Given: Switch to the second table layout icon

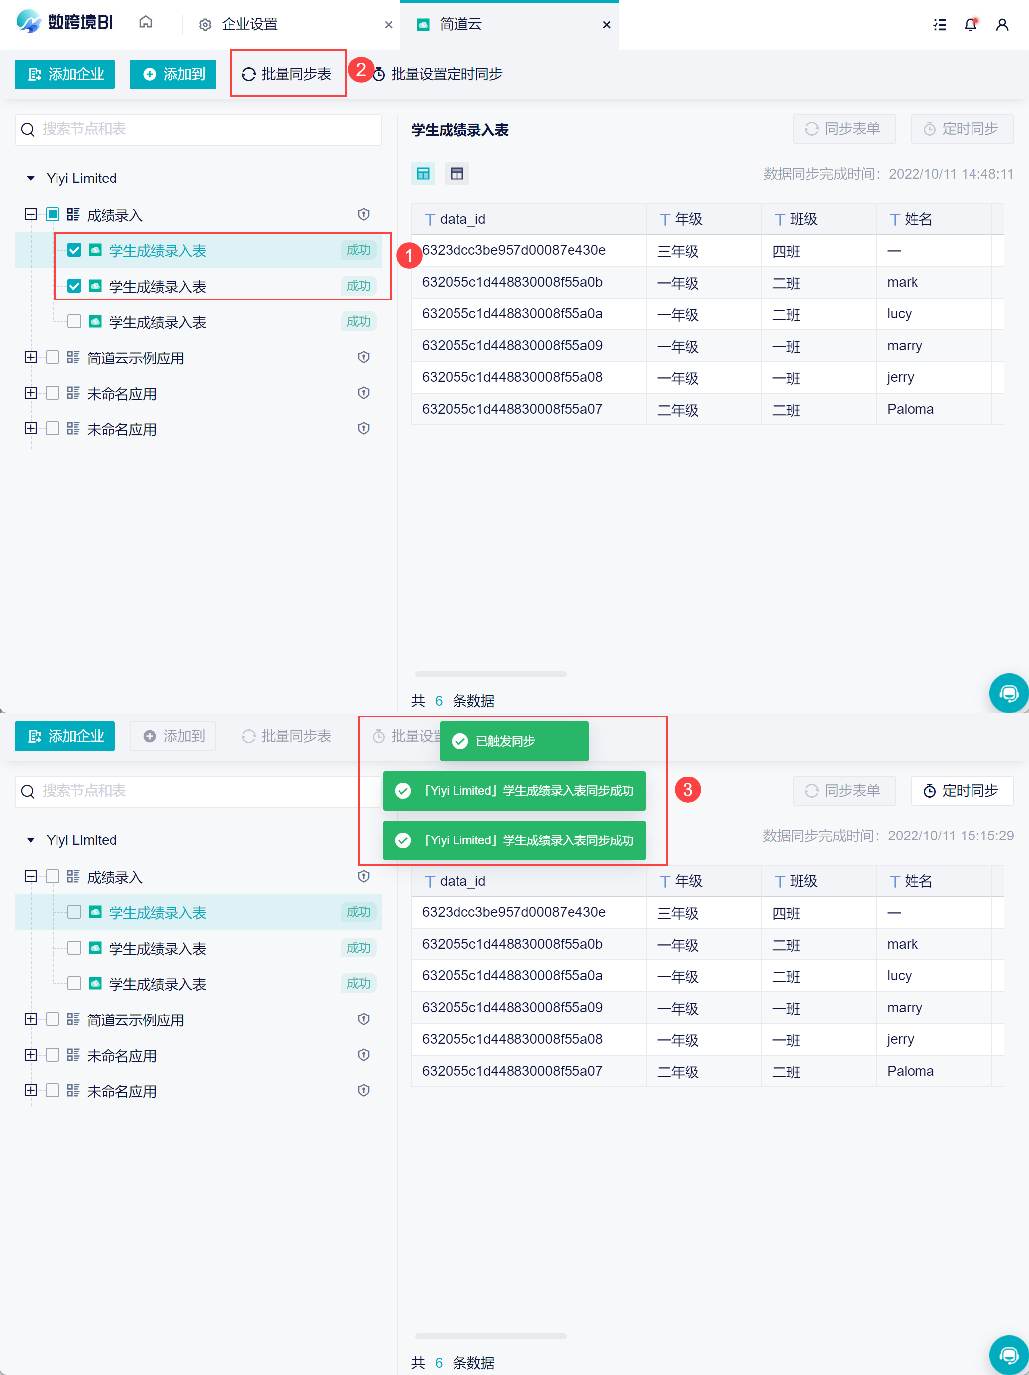Looking at the screenshot, I should (x=457, y=174).
